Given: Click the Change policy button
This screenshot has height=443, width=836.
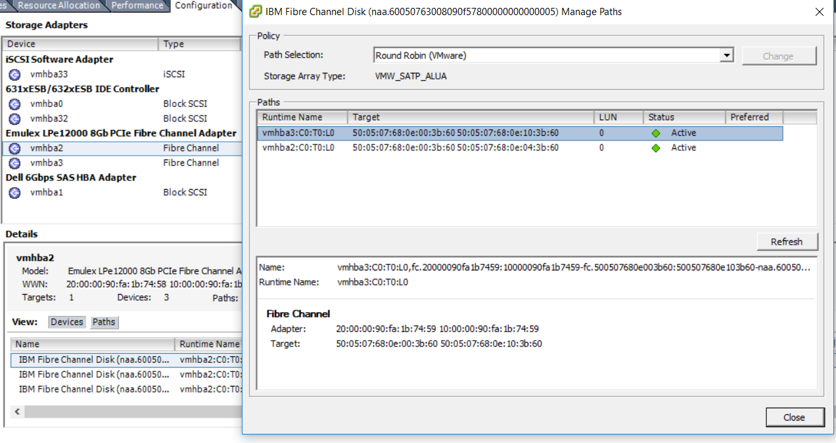Looking at the screenshot, I should coord(779,56).
